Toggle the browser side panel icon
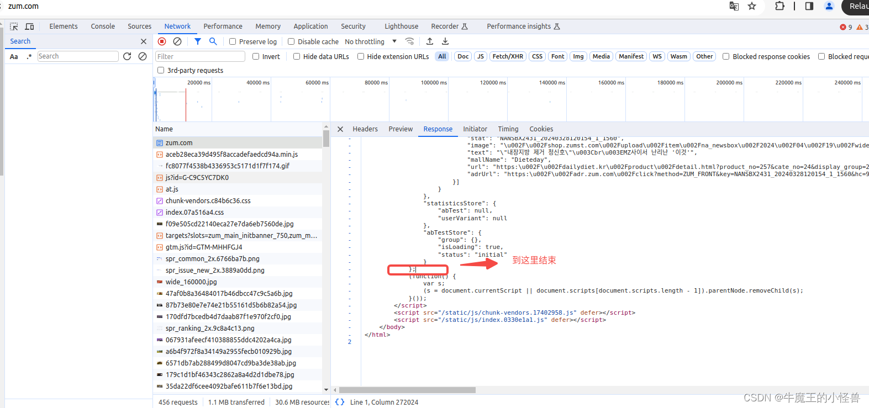Screen dimensions: 869x408 809,6
